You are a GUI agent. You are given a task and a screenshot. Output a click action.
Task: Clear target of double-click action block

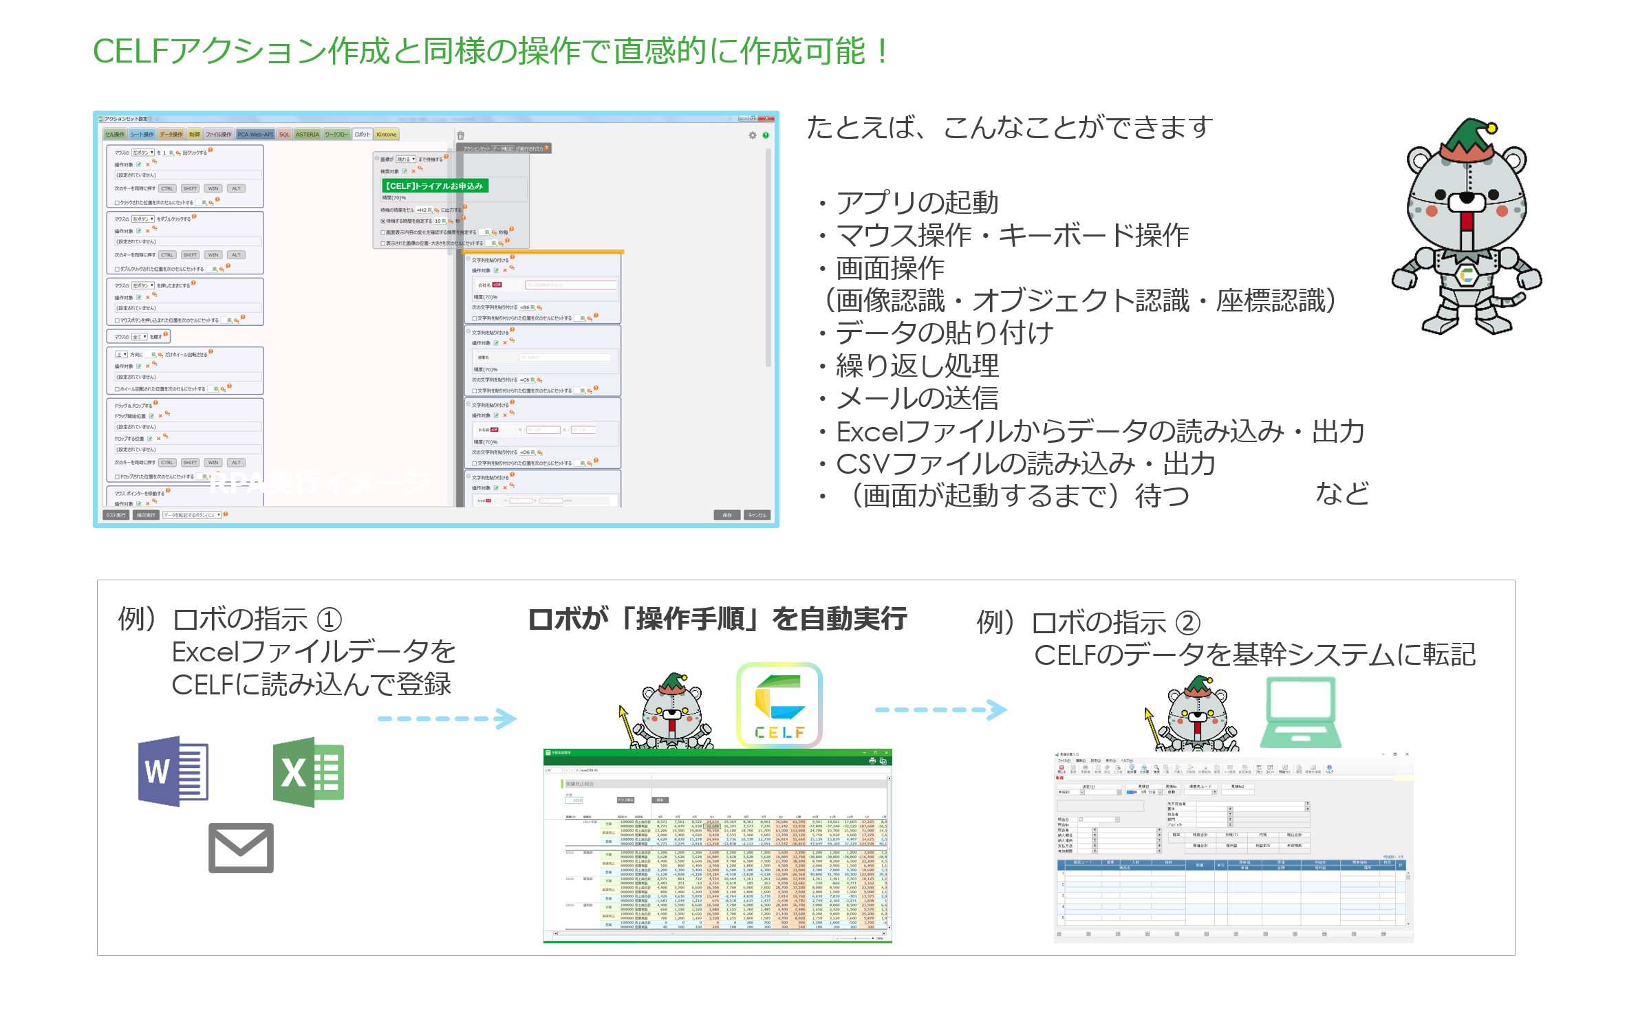coord(147,231)
